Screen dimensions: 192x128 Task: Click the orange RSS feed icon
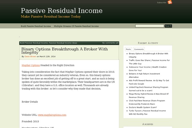170,2
